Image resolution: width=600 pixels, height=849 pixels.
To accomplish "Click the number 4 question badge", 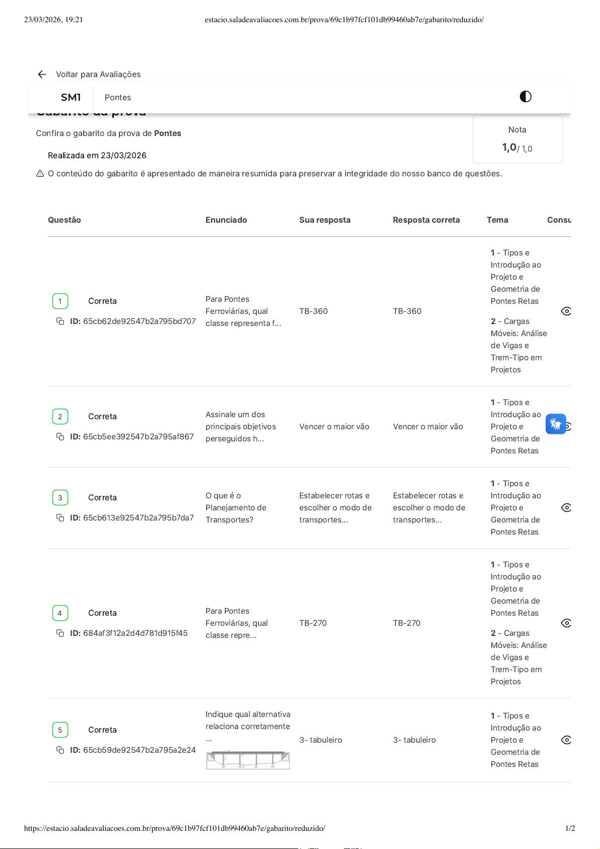I will [60, 613].
